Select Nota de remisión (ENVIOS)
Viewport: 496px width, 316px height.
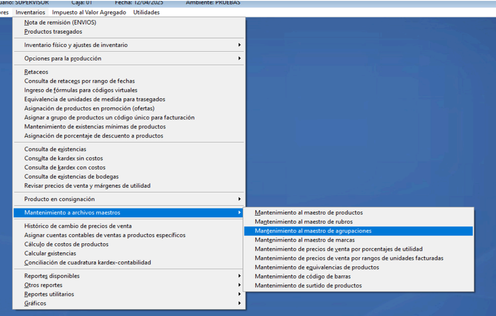click(60, 22)
